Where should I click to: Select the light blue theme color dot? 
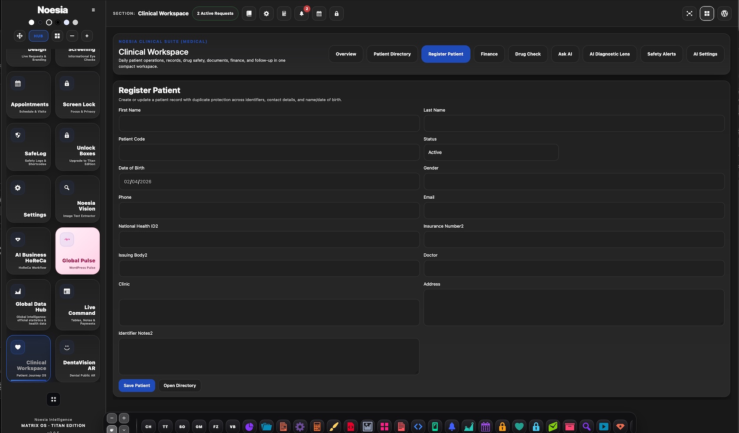coord(66,23)
